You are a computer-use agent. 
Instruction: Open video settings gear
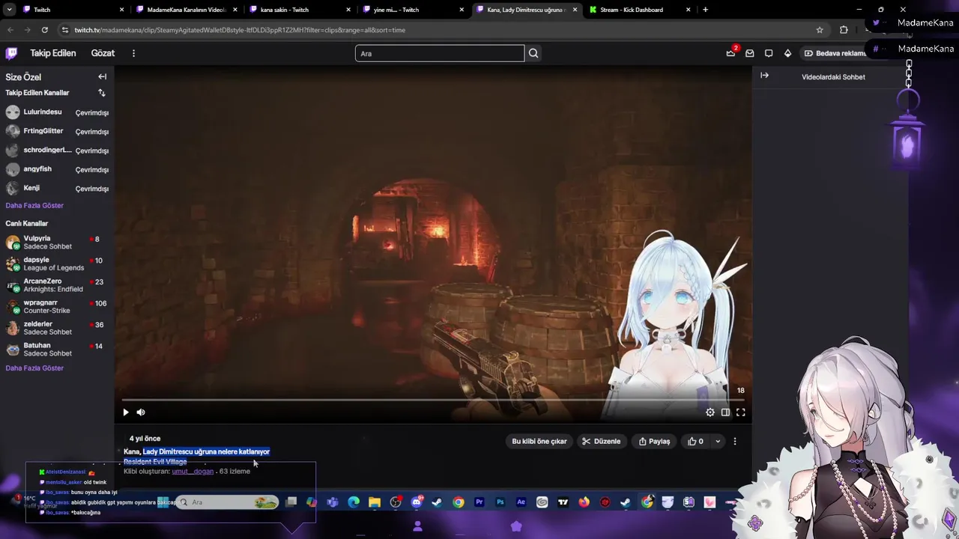710,412
